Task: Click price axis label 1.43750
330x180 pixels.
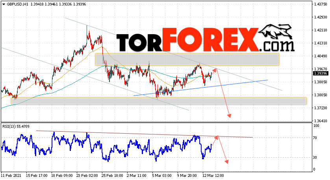Action: point(321,4)
